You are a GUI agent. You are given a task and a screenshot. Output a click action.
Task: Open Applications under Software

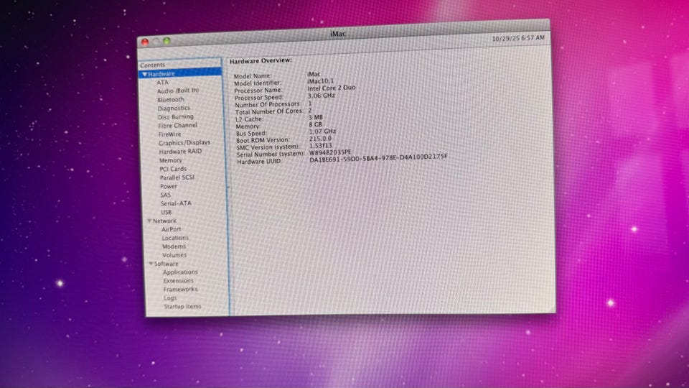click(181, 272)
